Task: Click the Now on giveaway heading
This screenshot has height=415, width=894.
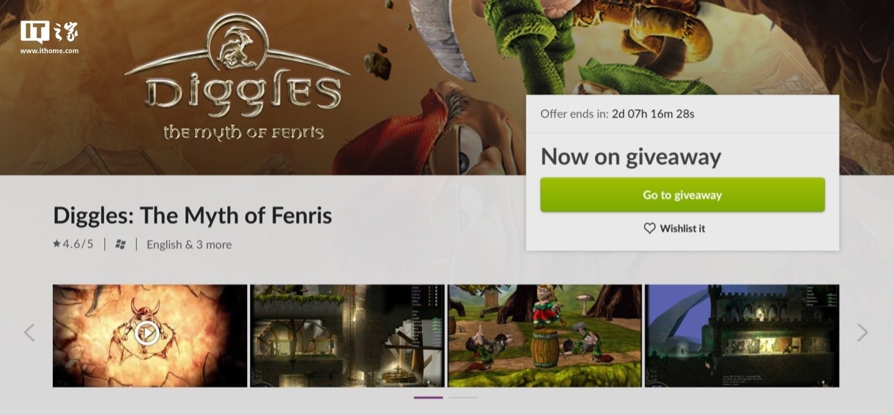Action: click(631, 156)
